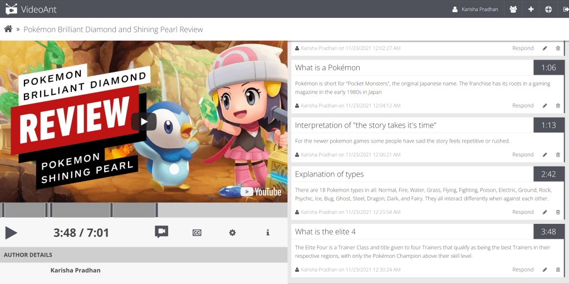Delete Explanation of types annotation

click(558, 212)
